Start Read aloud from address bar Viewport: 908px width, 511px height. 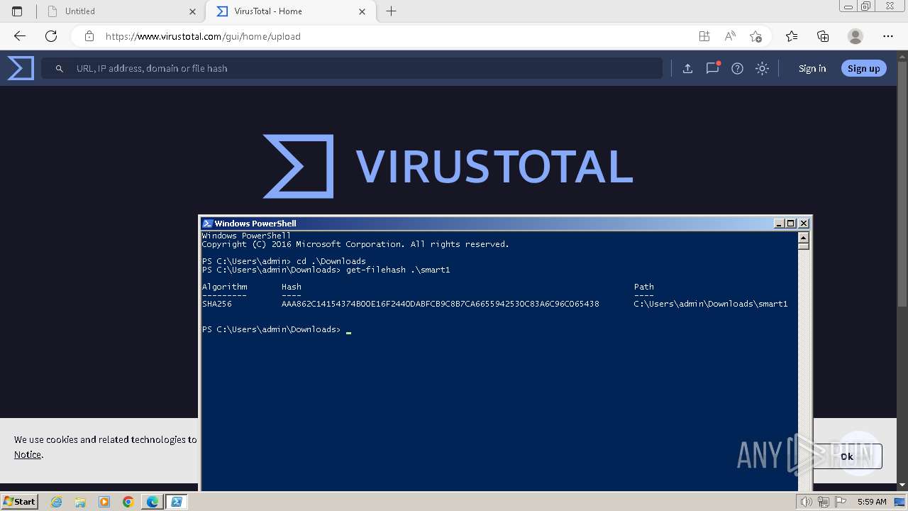(x=730, y=36)
